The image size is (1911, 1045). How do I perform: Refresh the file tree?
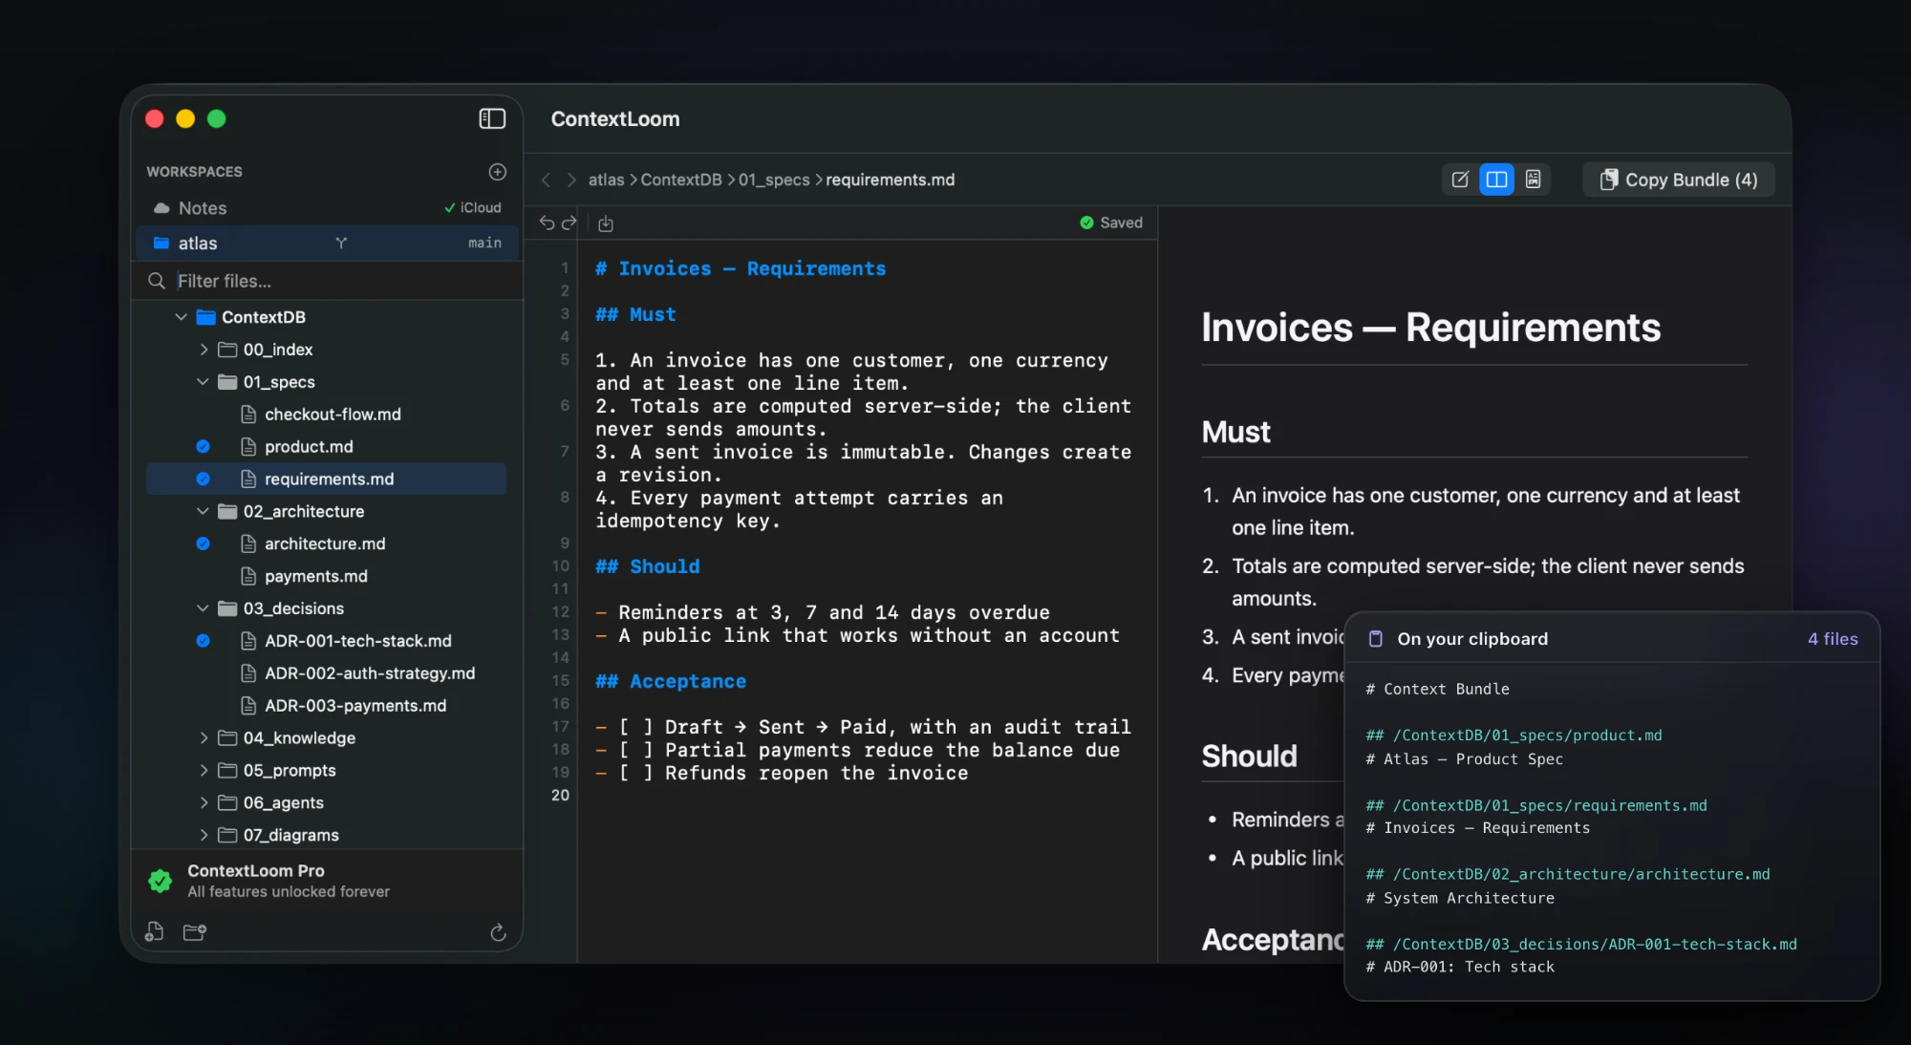[498, 932]
